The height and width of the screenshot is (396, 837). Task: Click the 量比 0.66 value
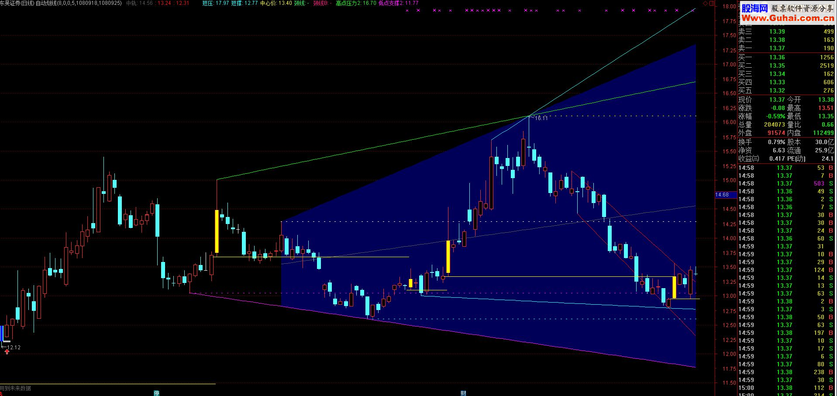(827, 124)
